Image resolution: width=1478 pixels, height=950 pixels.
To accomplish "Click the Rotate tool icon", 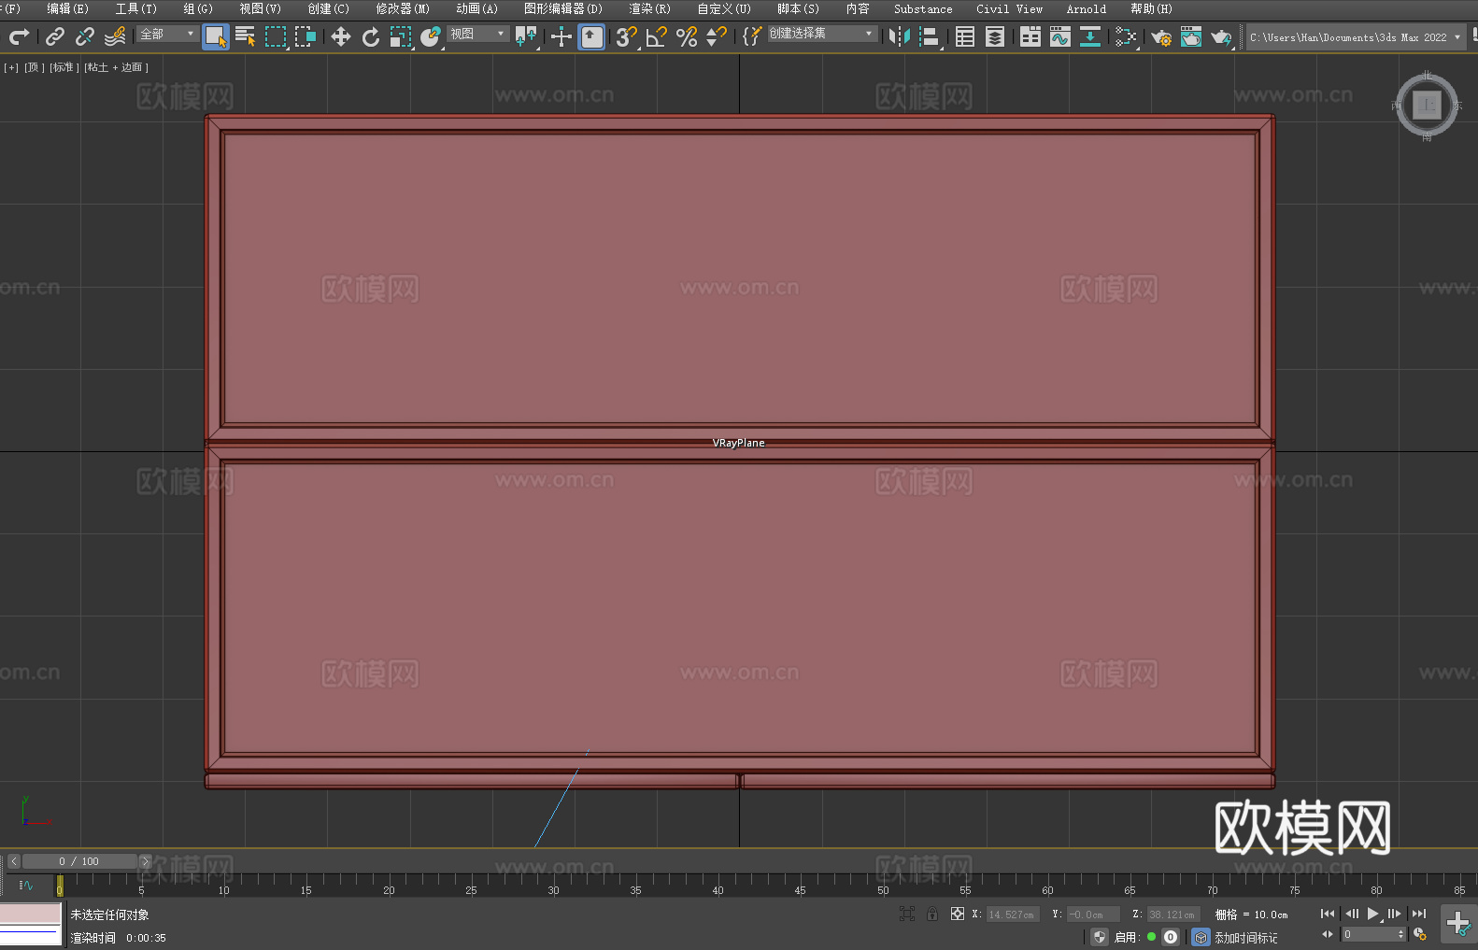I will click(x=371, y=36).
